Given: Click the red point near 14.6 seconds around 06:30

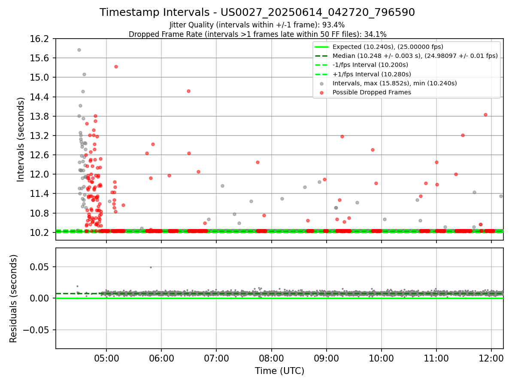Looking at the screenshot, I should point(188,91).
